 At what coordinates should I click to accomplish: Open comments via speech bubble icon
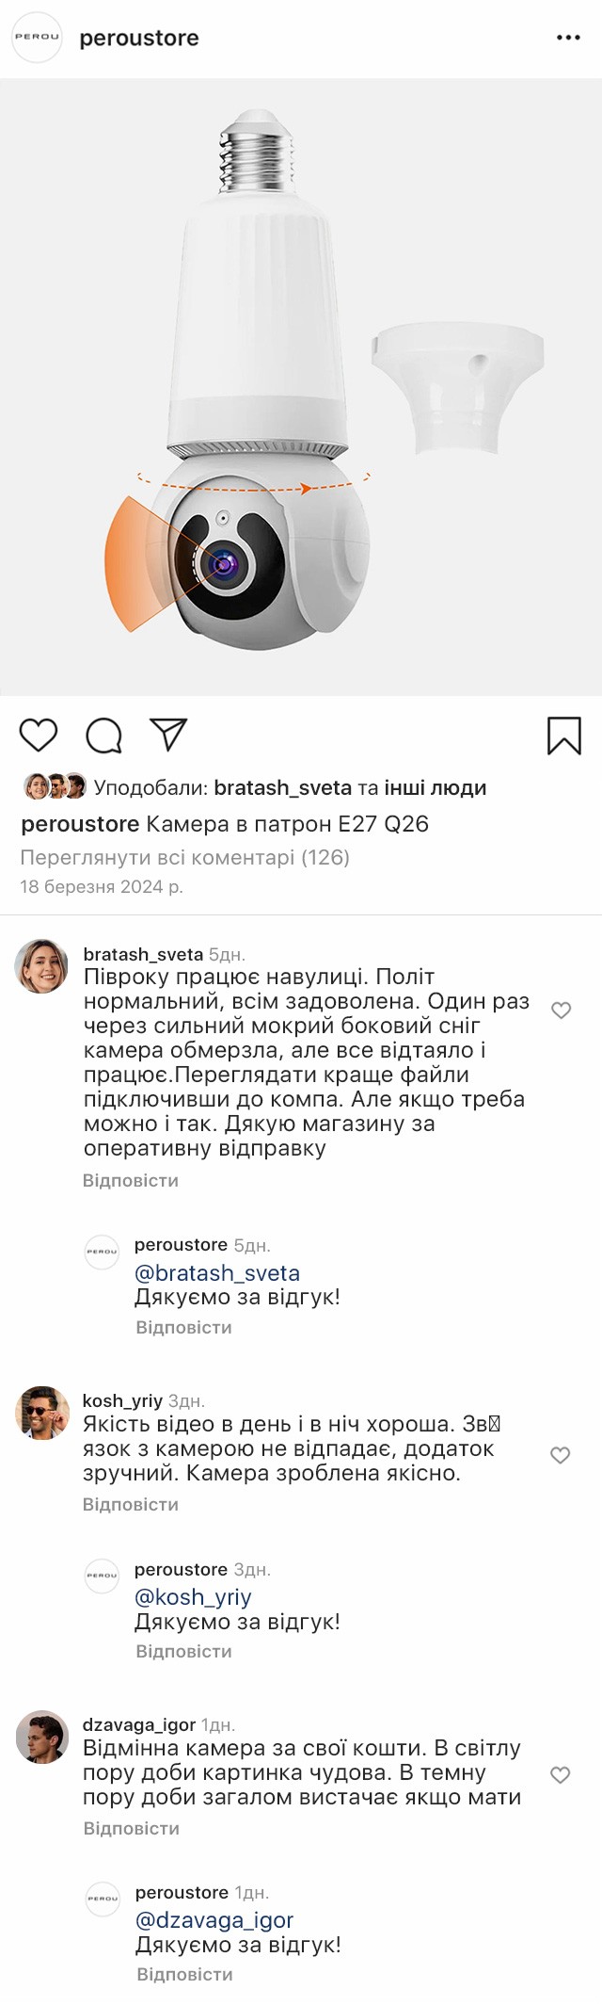(x=103, y=736)
